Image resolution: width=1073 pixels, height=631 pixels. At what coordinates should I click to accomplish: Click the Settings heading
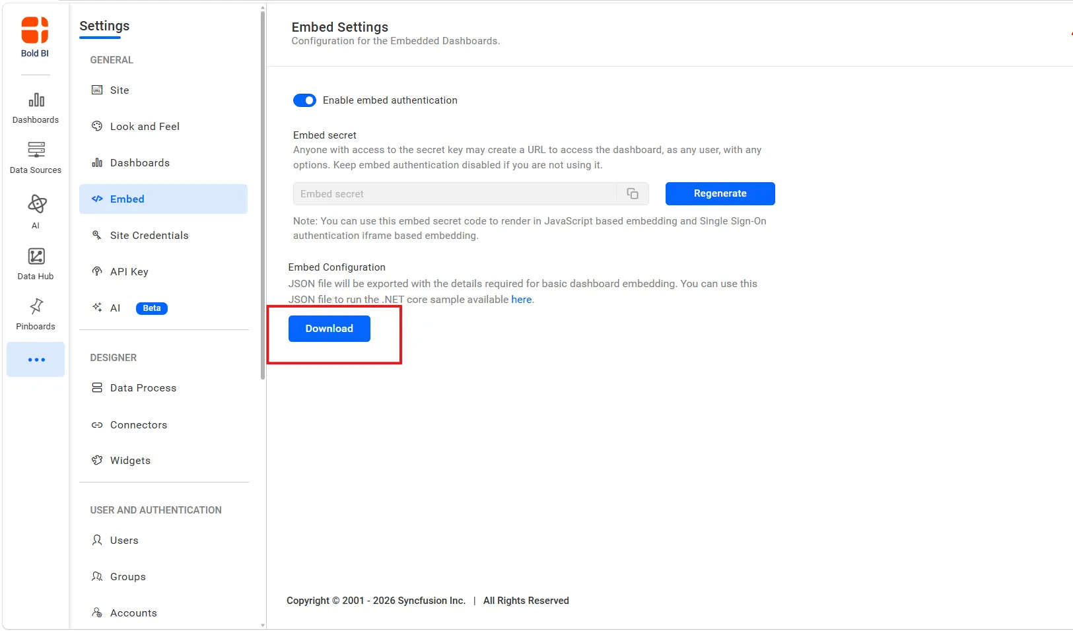point(104,26)
